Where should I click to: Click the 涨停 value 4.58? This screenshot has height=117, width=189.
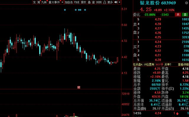(x=157, y=93)
